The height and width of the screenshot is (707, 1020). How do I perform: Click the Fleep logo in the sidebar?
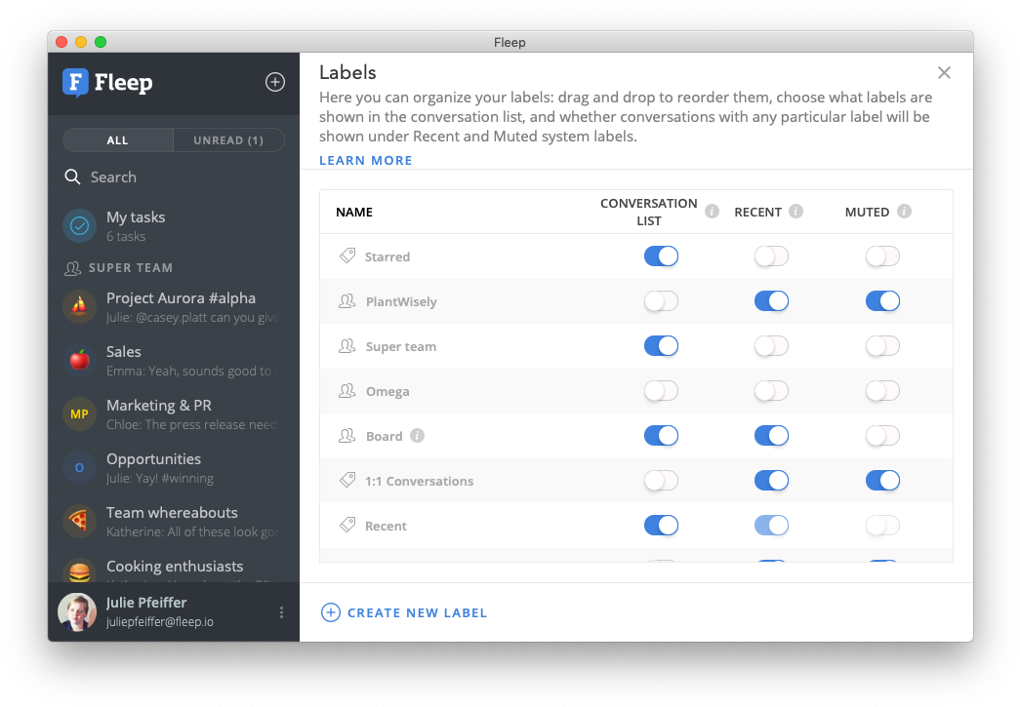106,82
